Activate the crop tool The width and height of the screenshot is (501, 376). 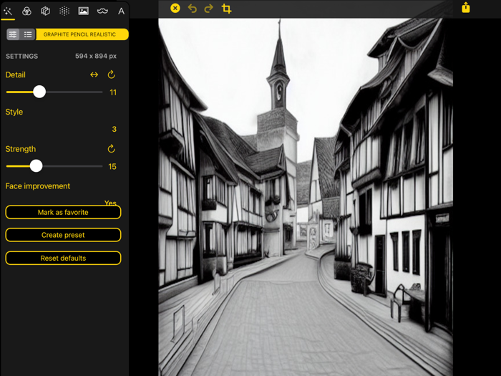pos(227,9)
